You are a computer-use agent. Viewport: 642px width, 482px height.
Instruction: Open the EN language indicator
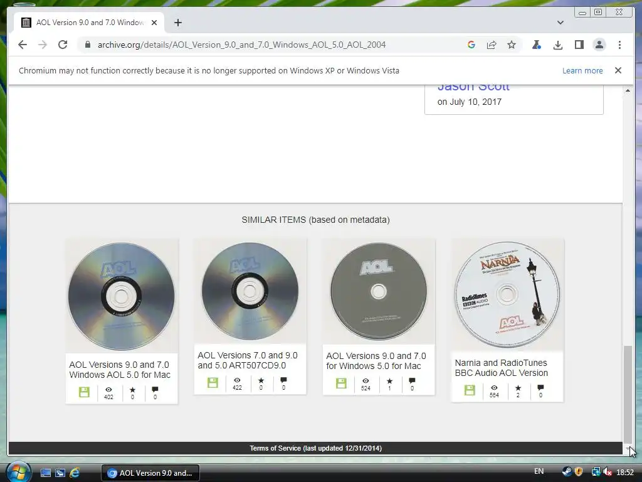pyautogui.click(x=539, y=471)
